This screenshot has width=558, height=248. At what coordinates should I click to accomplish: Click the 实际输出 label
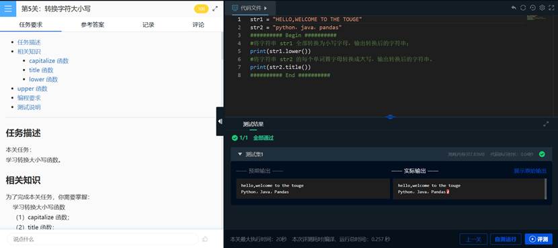point(415,171)
